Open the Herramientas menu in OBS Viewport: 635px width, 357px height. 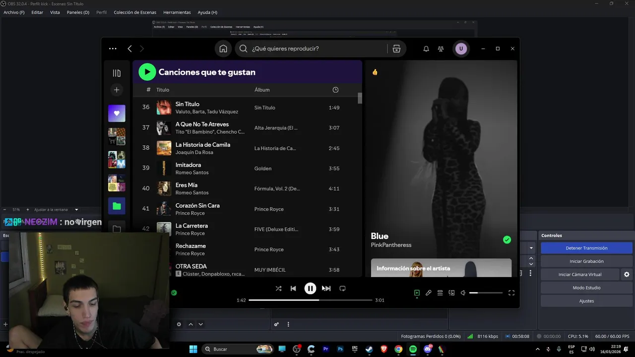click(x=177, y=12)
